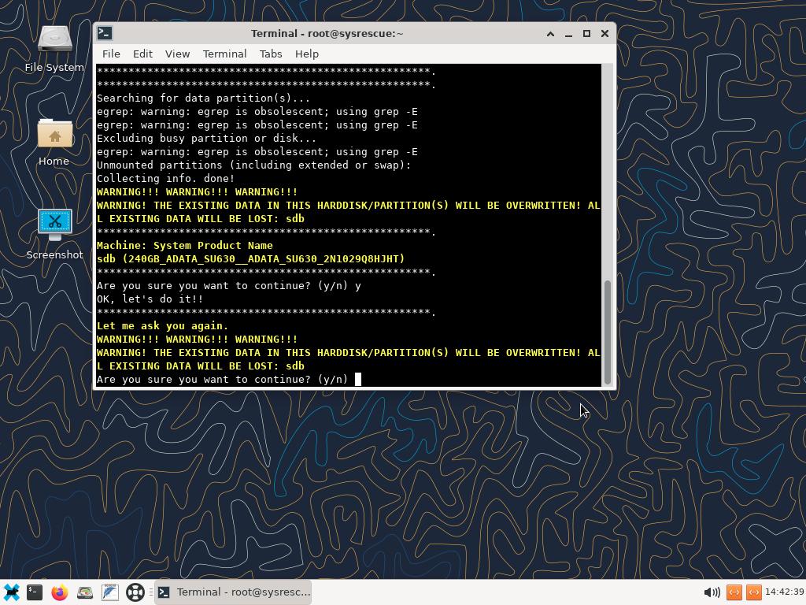Screen dimensions: 806x605
Task: Roll up the Terminal window with the shade arrow
Action: [x=550, y=33]
